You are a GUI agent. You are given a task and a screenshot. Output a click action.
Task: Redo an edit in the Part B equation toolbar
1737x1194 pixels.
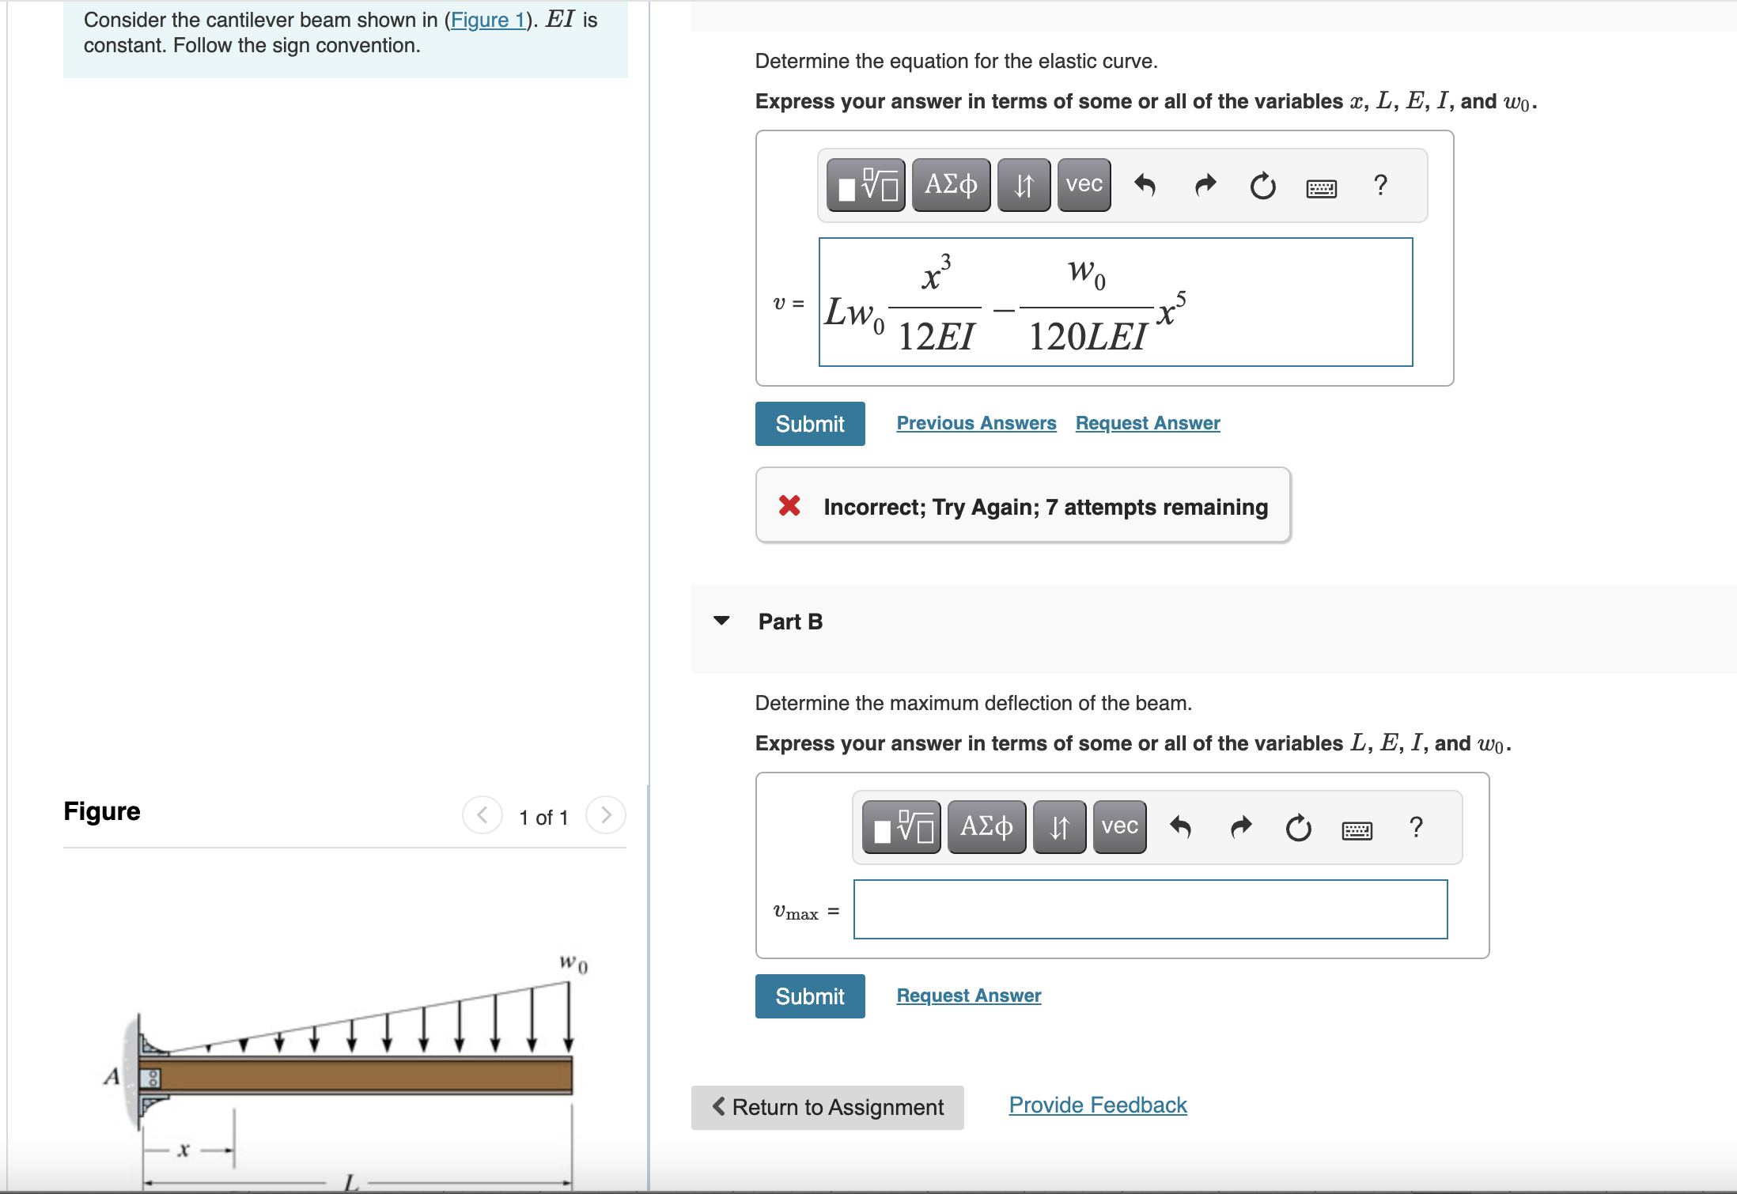[1239, 827]
